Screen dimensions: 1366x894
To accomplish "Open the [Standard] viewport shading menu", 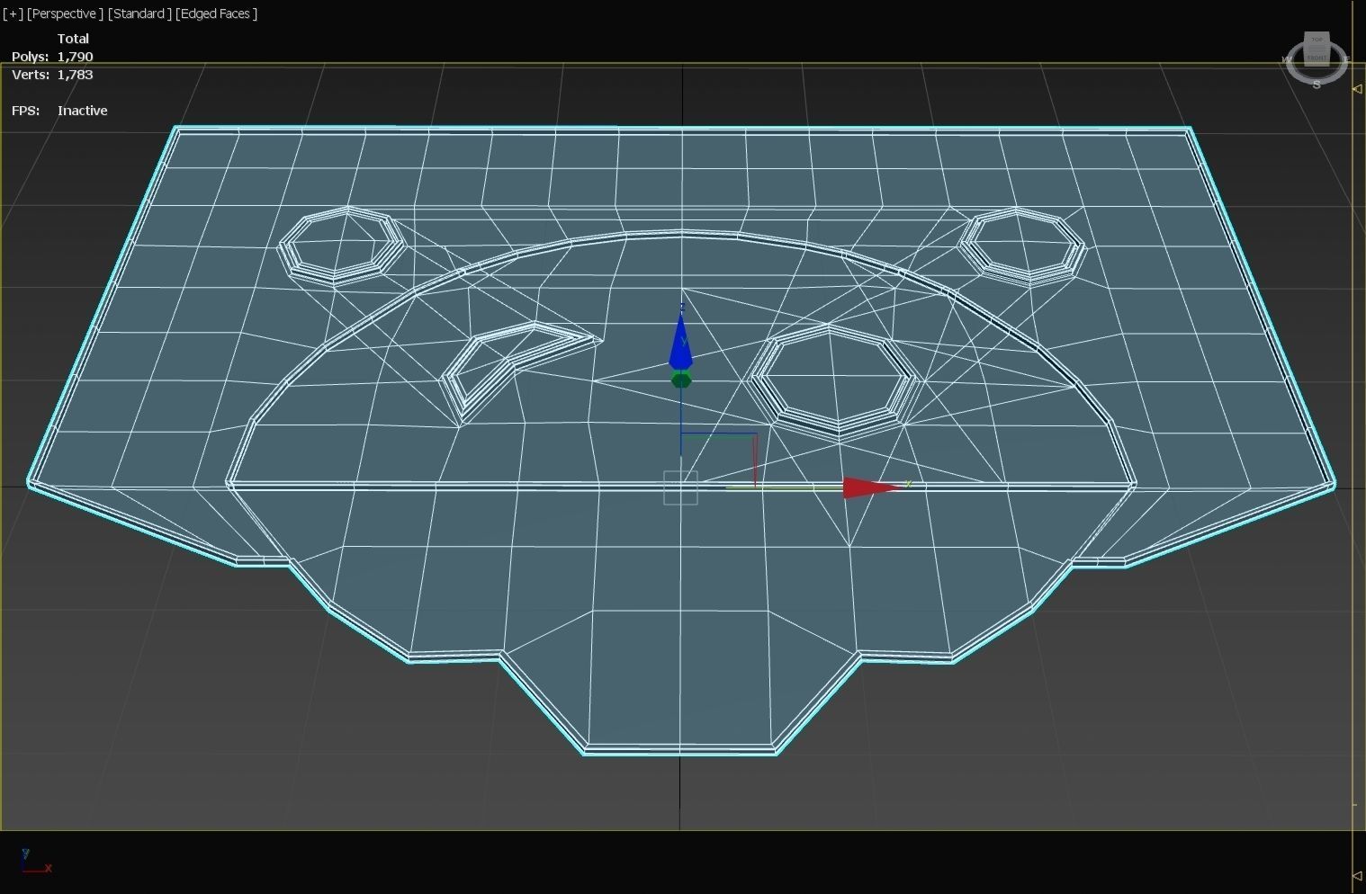I will (139, 13).
